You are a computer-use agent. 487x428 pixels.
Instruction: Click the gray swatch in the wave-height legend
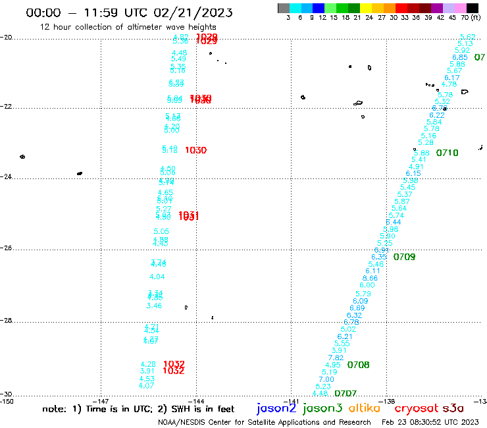(x=284, y=8)
